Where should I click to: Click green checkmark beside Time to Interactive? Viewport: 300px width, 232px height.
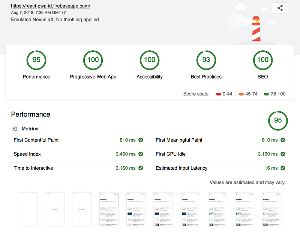tap(141, 168)
